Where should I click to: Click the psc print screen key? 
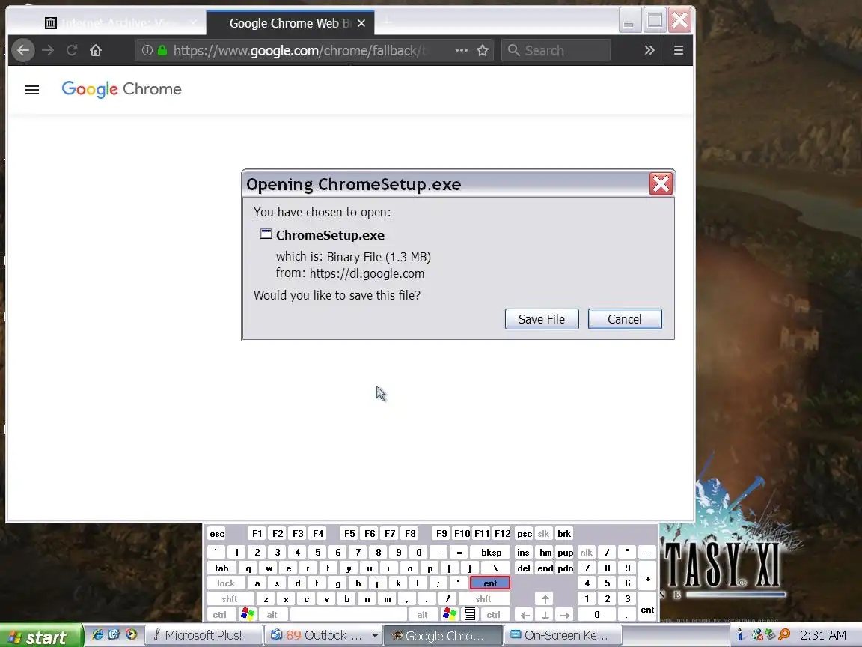click(x=524, y=534)
